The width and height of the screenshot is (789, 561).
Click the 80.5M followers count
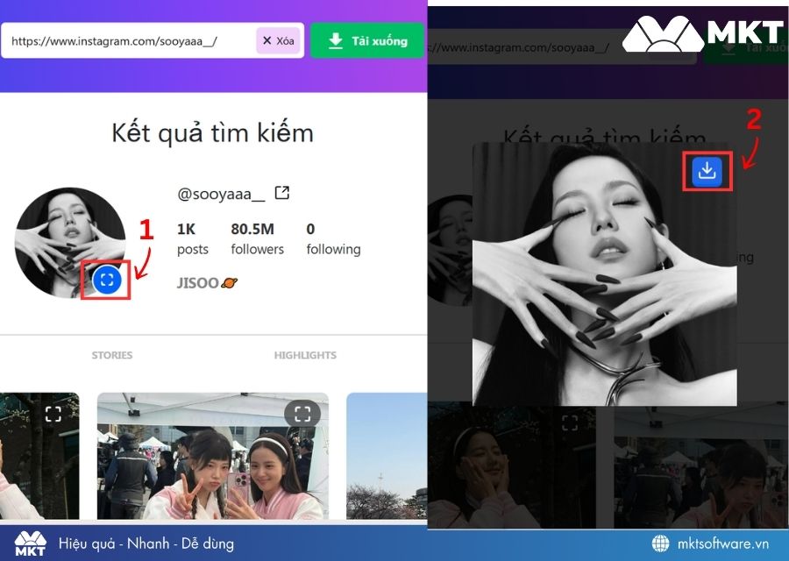coord(257,238)
